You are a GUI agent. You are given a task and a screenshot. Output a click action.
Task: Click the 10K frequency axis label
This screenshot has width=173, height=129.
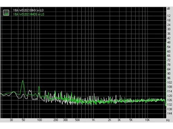coord(147,120)
